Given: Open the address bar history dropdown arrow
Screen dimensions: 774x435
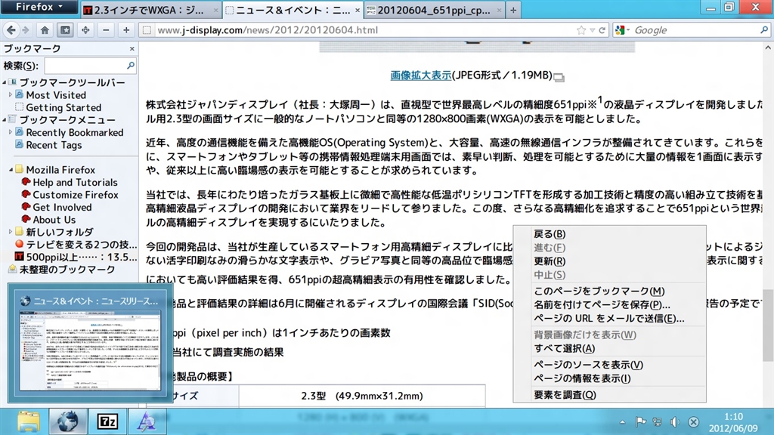Looking at the screenshot, I should coord(593,30).
